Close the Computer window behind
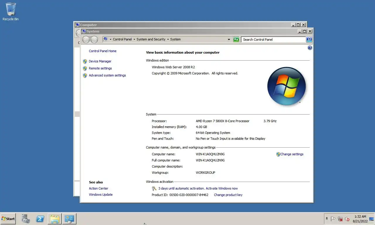The width and height of the screenshot is (375, 225). coord(304,25)
